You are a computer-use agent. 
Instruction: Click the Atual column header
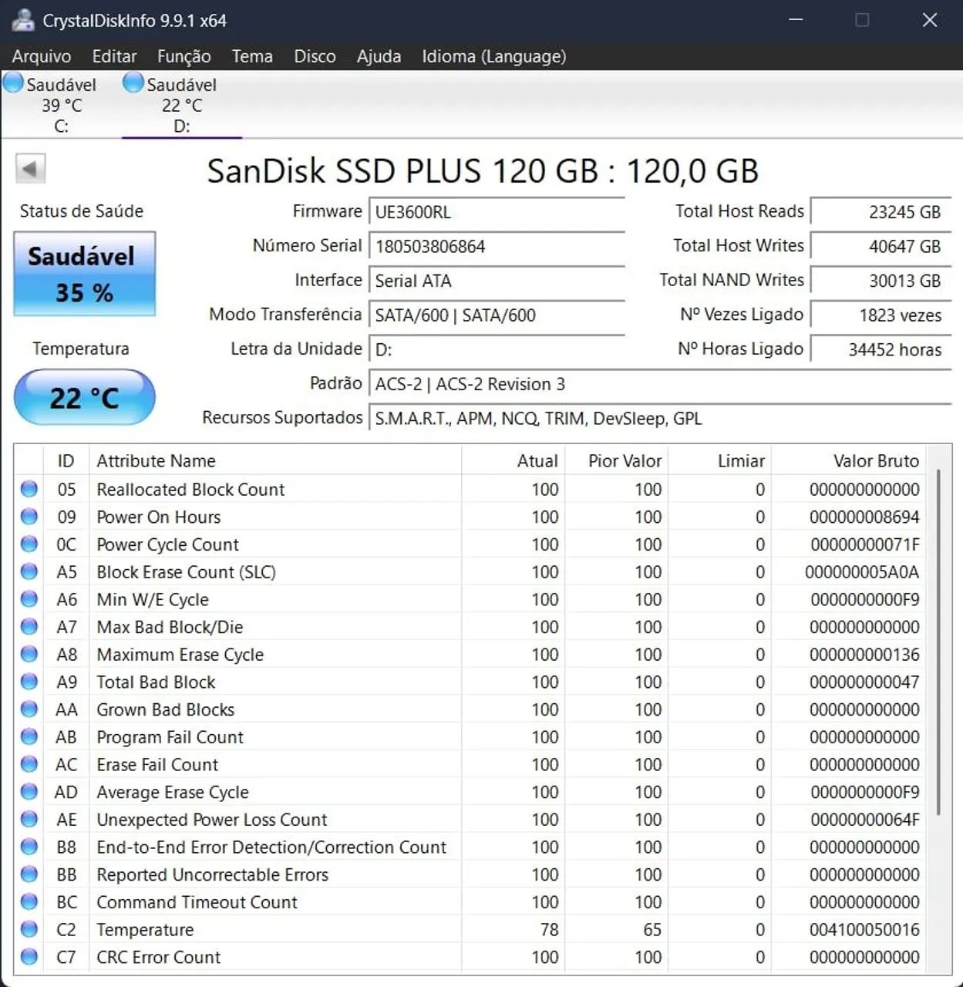coord(513,460)
